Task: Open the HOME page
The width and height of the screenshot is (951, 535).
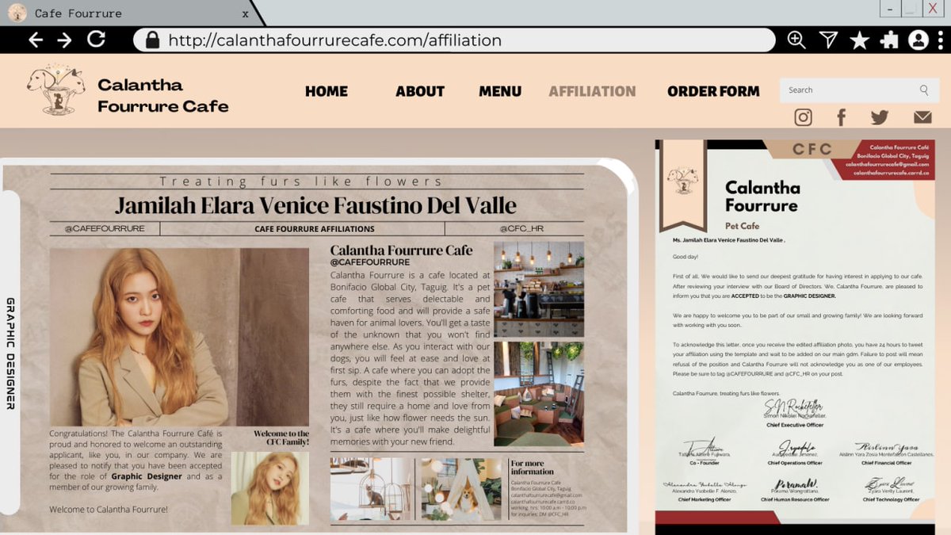Action: (327, 91)
